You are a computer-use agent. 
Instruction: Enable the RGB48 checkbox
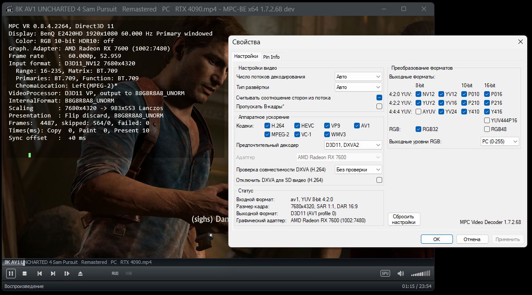tap(487, 129)
